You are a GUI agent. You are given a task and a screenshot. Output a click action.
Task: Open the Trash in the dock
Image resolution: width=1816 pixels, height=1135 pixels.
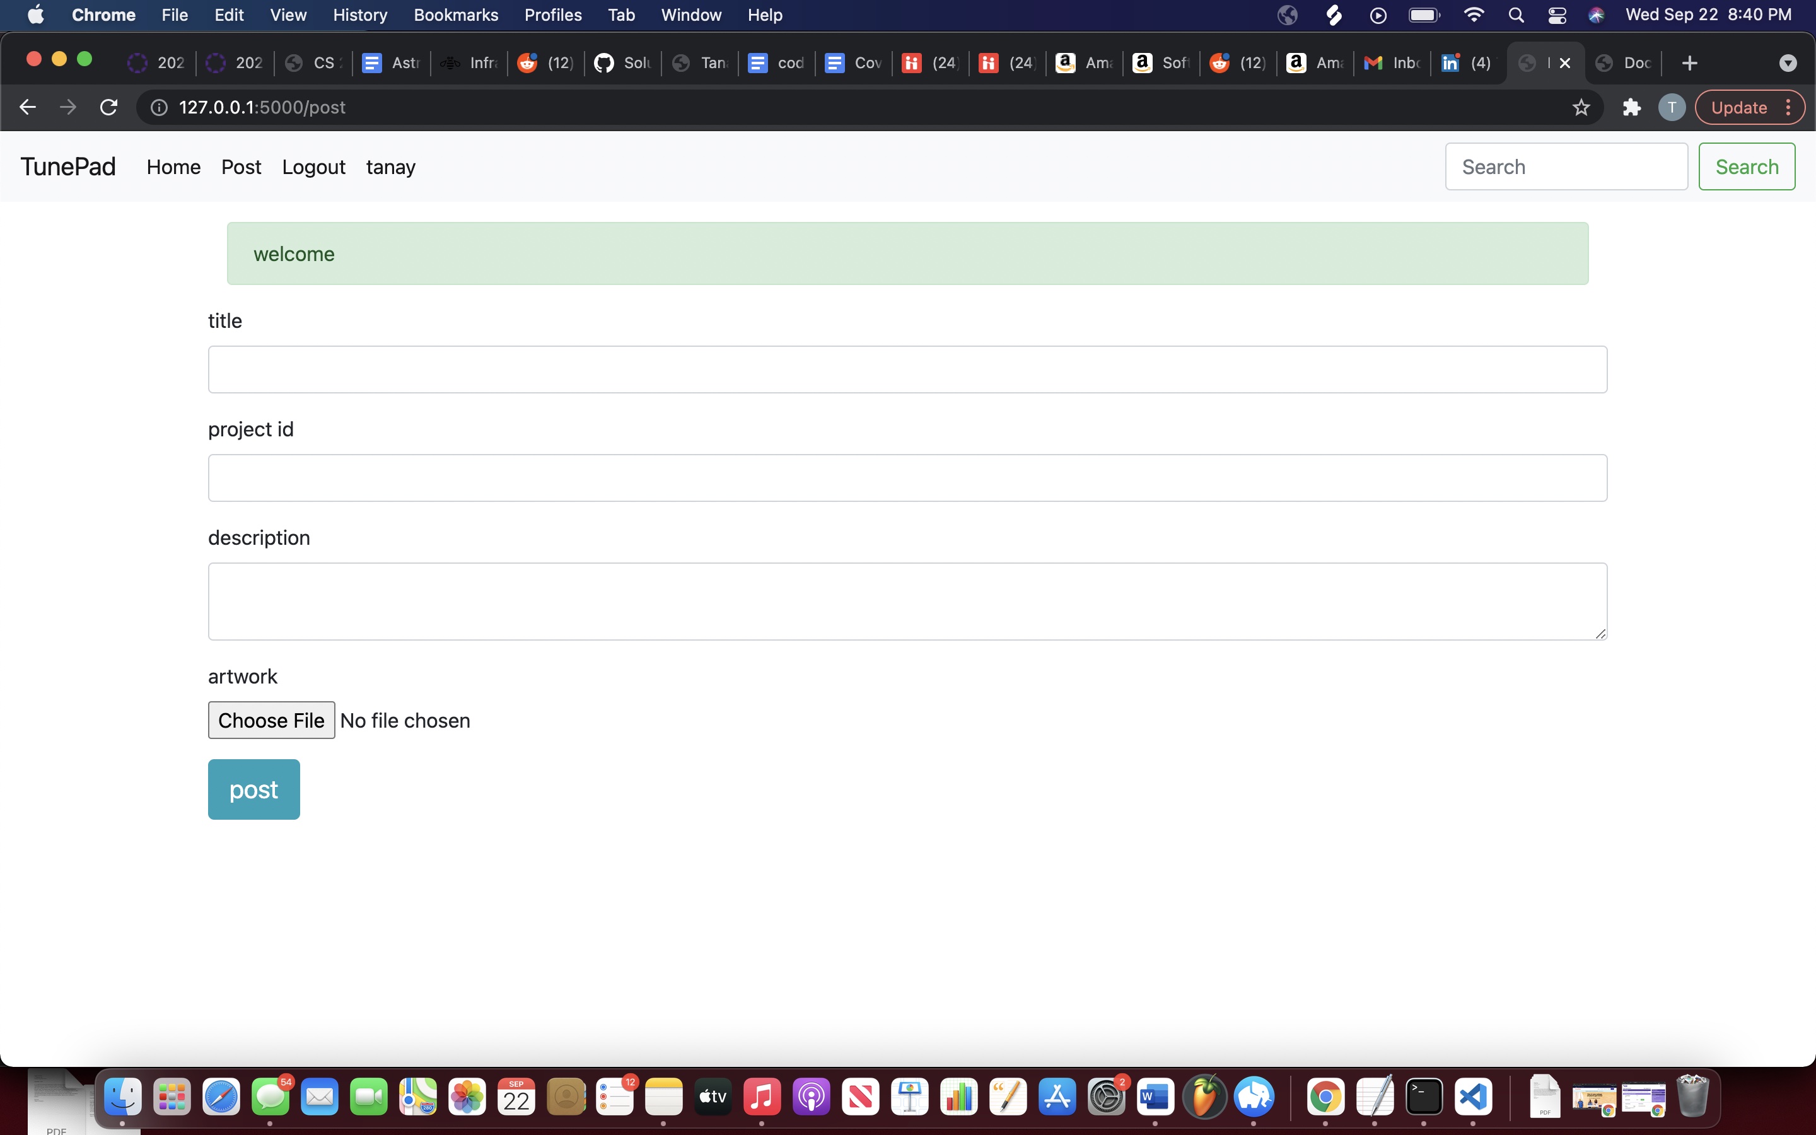[x=1695, y=1097]
